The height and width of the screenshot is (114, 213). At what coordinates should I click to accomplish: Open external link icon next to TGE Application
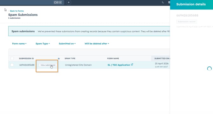click(x=132, y=65)
